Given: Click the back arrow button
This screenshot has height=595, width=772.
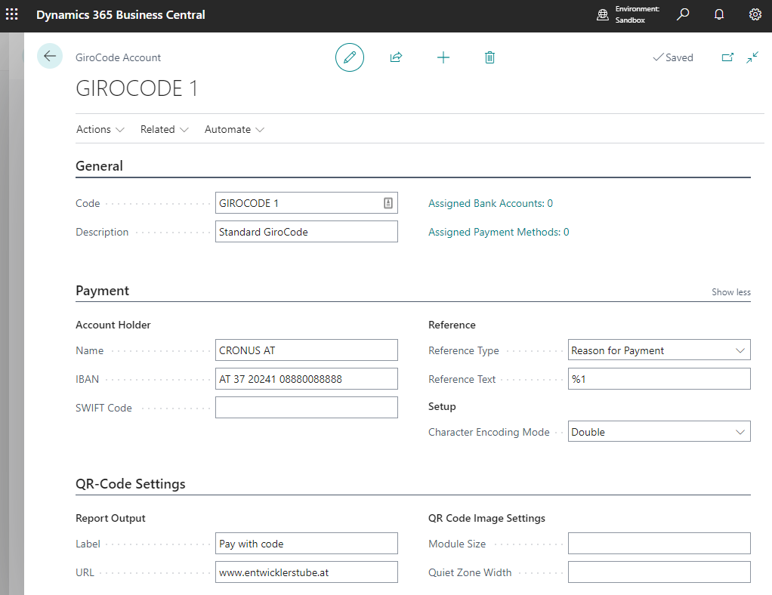Looking at the screenshot, I should pyautogui.click(x=50, y=57).
